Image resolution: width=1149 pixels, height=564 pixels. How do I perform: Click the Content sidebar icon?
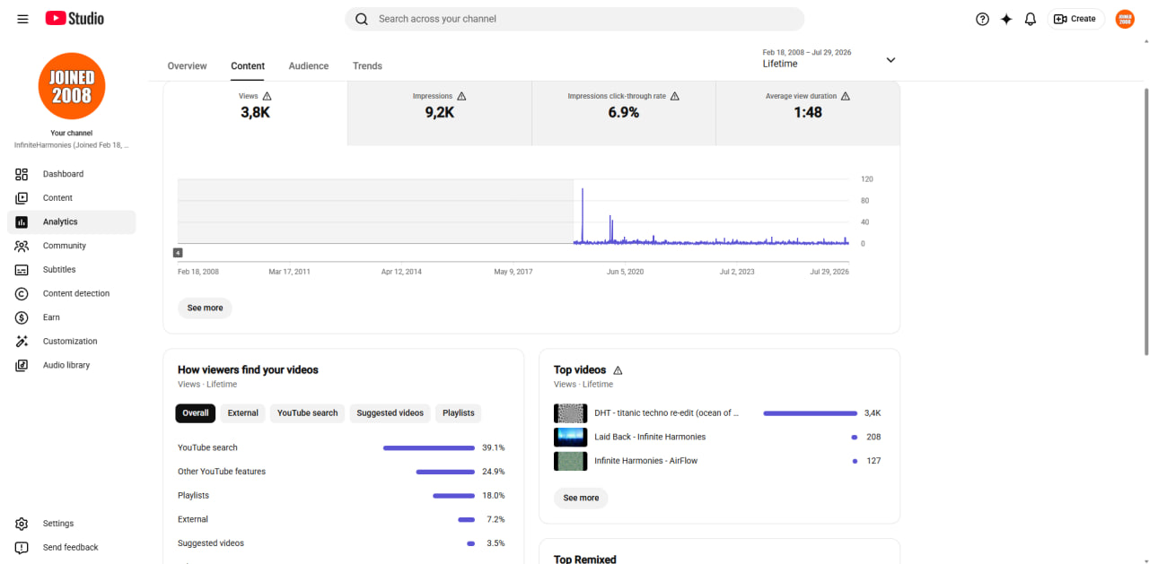click(22, 198)
